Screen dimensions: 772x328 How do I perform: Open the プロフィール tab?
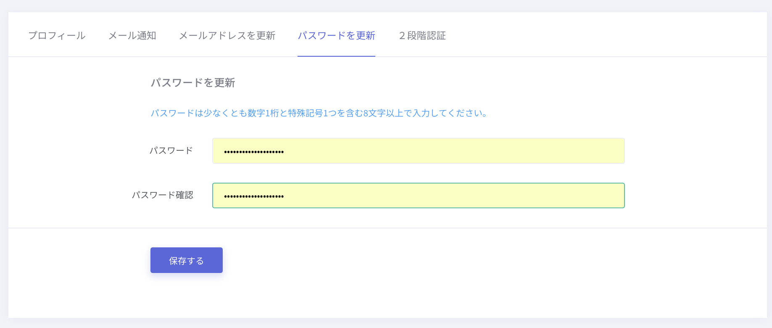57,36
